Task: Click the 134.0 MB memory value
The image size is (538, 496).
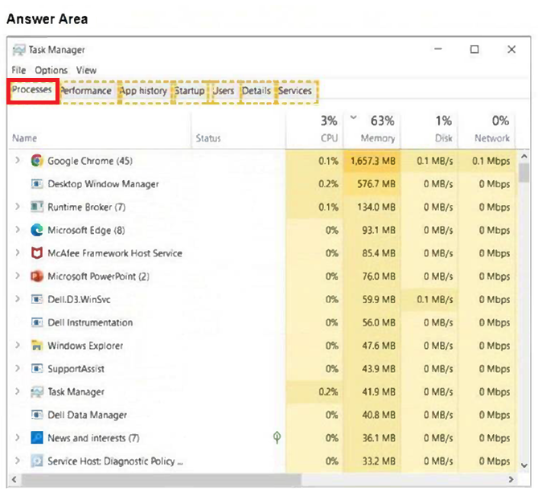Action: coord(376,207)
